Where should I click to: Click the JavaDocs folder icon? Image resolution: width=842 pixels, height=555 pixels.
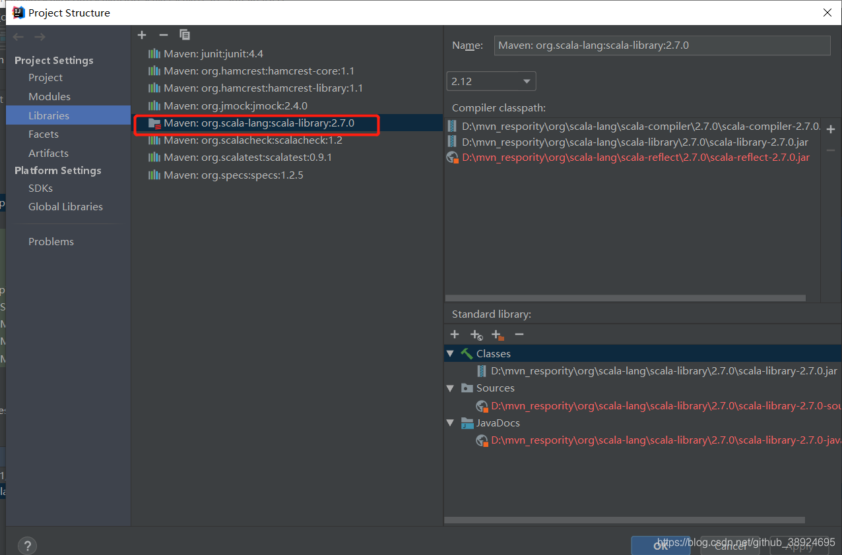tap(467, 423)
